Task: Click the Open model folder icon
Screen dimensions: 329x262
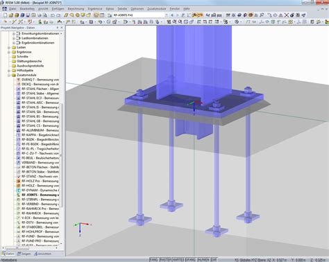Action: [x=11, y=15]
